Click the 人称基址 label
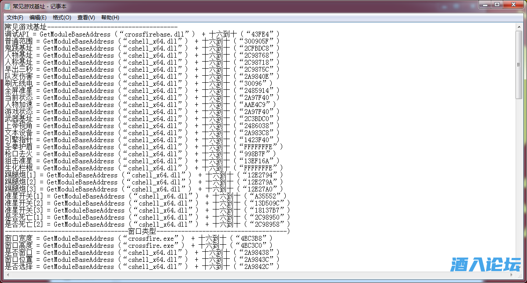 (19, 62)
